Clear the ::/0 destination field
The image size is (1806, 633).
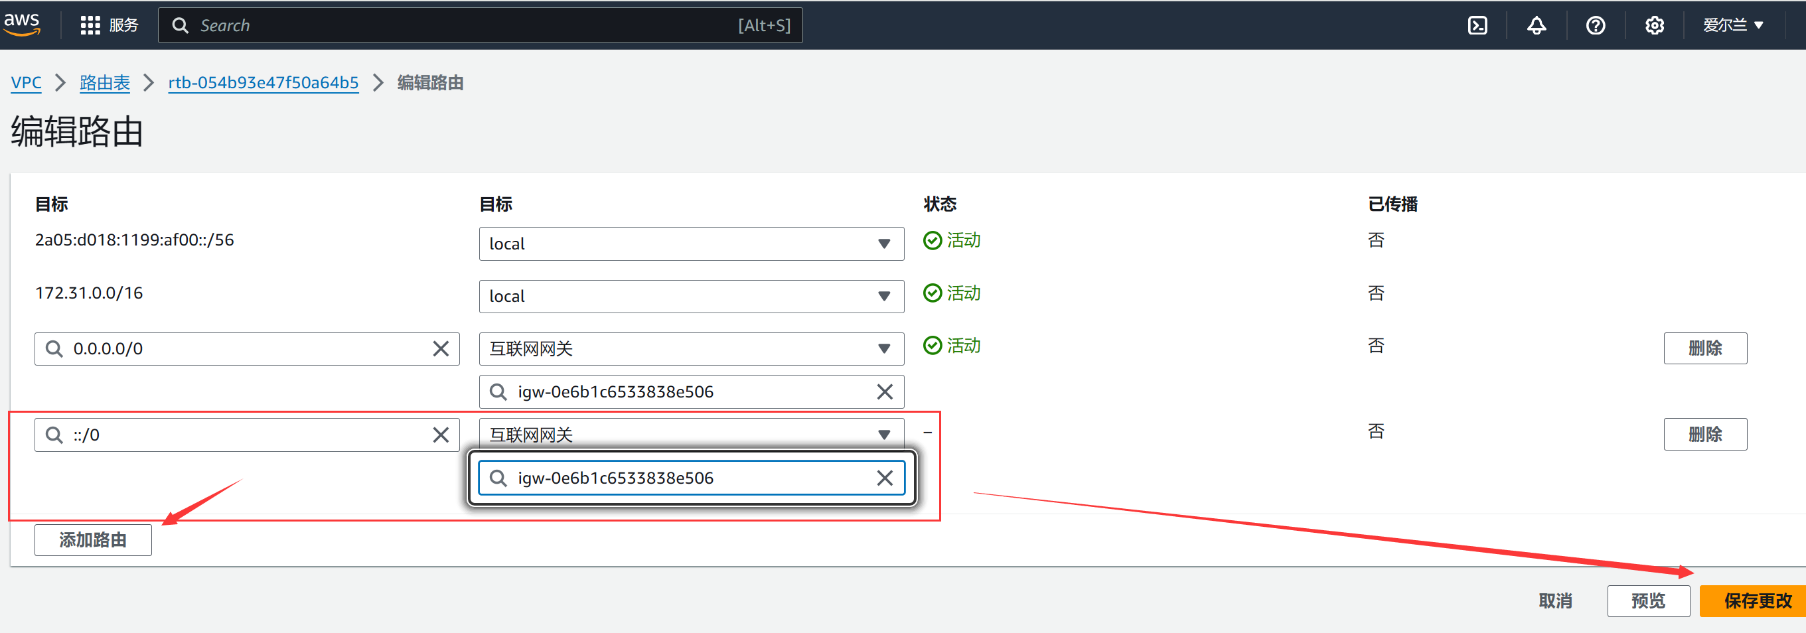[x=441, y=435]
